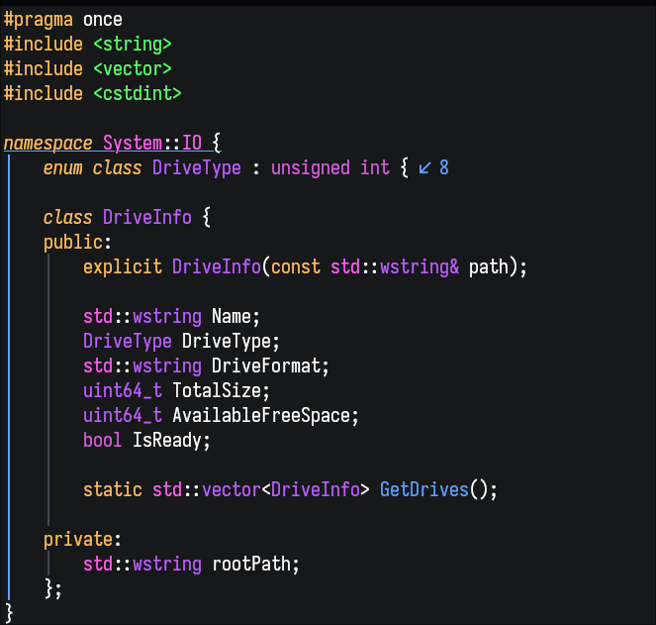
Task: Click the public: access specifier
Action: point(77,242)
